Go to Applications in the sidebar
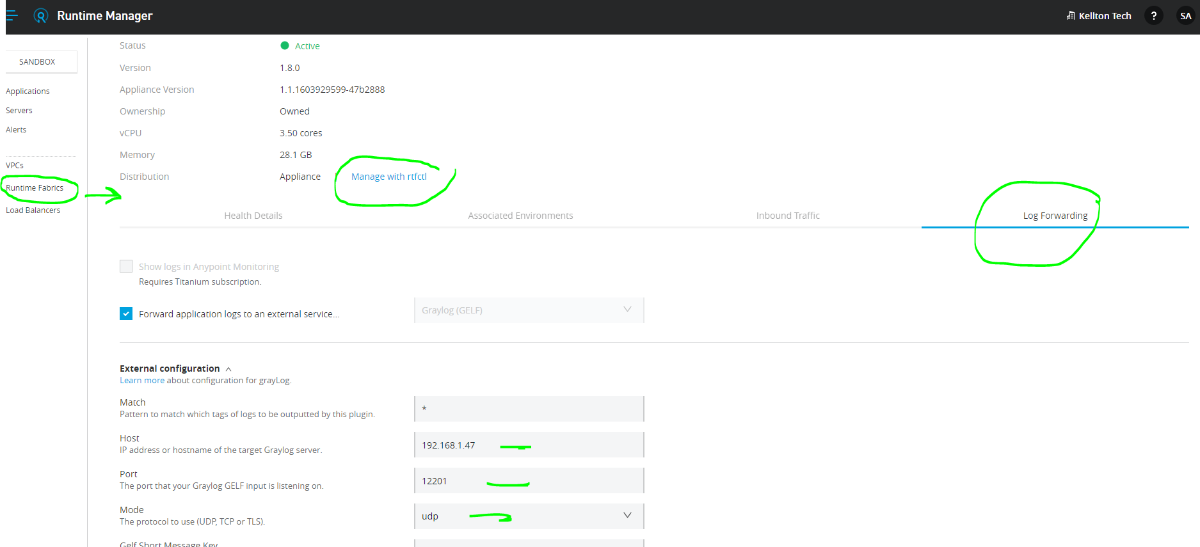This screenshot has height=547, width=1200. [28, 91]
